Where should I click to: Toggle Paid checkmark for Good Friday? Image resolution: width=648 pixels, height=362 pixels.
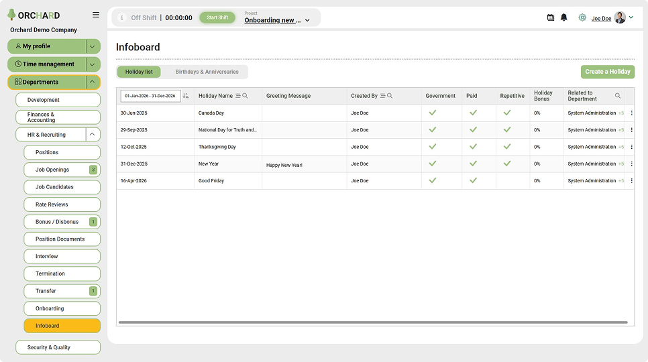click(x=473, y=180)
